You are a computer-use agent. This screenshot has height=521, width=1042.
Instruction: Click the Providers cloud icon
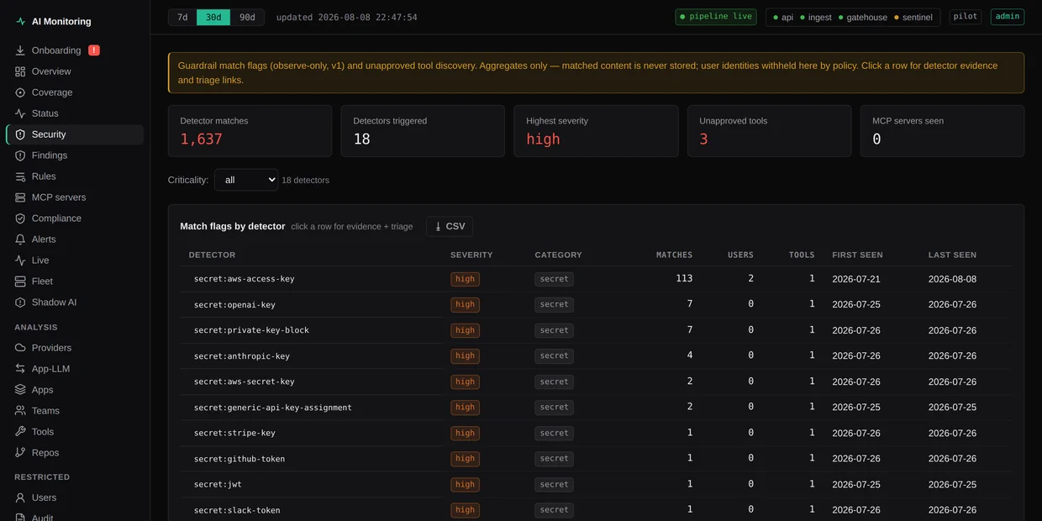point(20,348)
